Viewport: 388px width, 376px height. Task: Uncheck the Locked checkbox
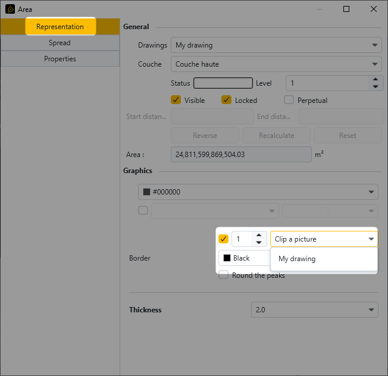point(226,100)
